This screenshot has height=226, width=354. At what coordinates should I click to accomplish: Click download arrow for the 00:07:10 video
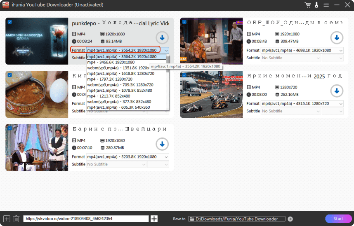point(162,144)
